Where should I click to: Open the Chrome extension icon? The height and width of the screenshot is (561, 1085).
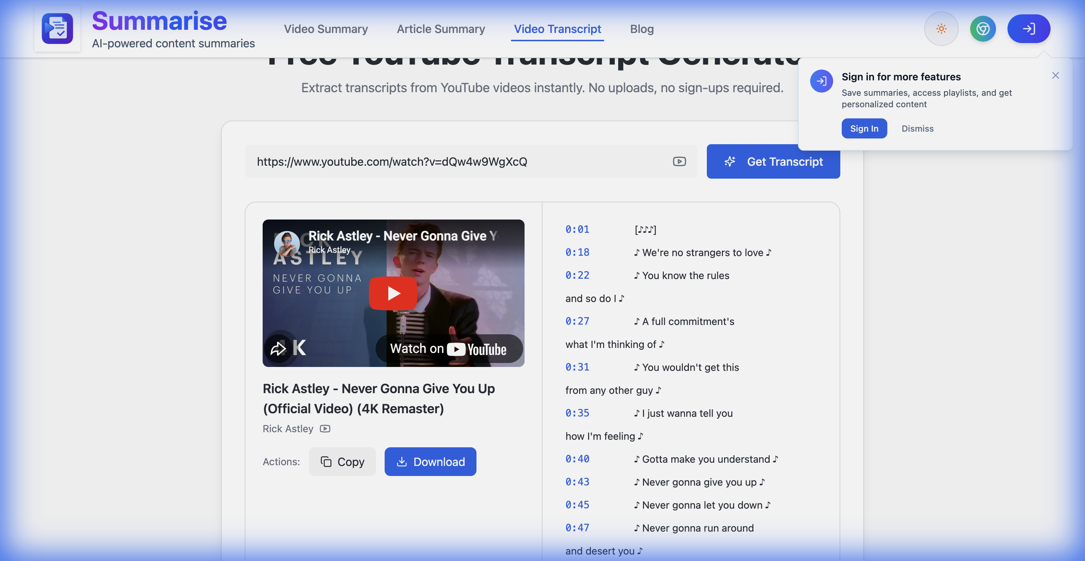tap(983, 29)
